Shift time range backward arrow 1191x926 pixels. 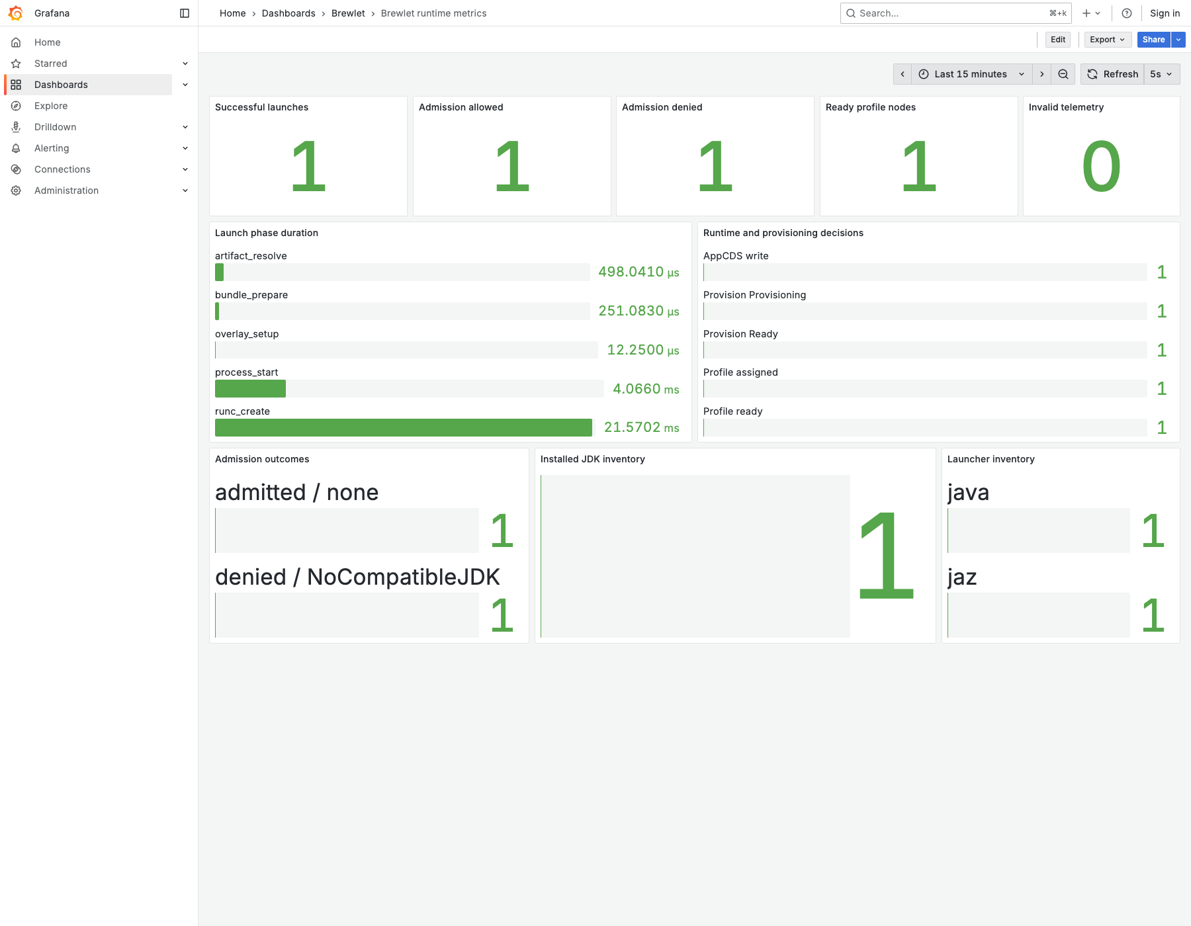[903, 74]
